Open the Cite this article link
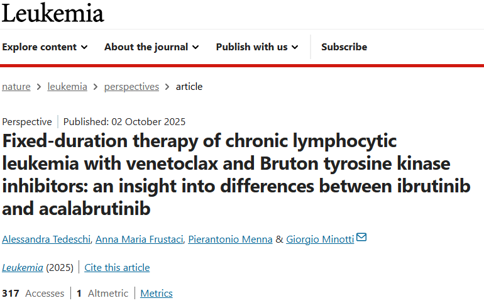The width and height of the screenshot is (484, 303). coord(117,268)
